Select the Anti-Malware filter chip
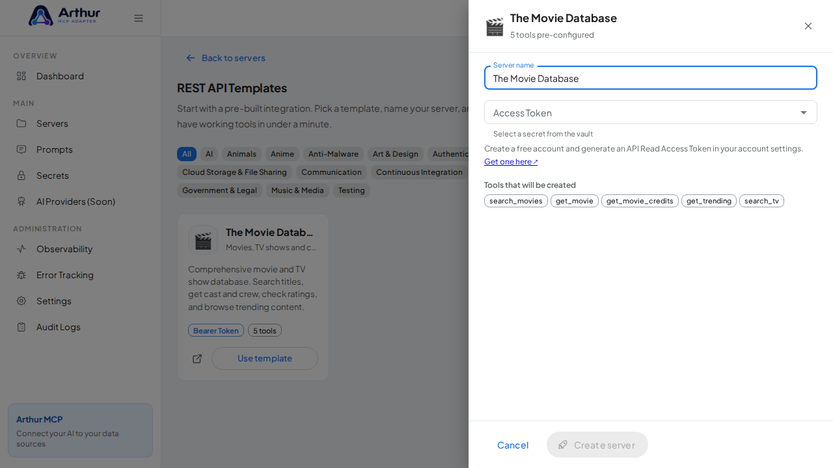Screen dimensions: 833x468 tap(333, 154)
